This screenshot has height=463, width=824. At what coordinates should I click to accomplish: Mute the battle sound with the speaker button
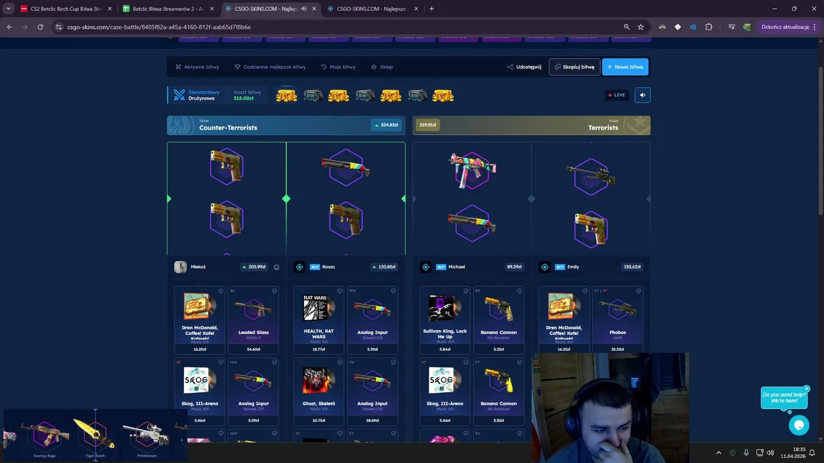642,95
